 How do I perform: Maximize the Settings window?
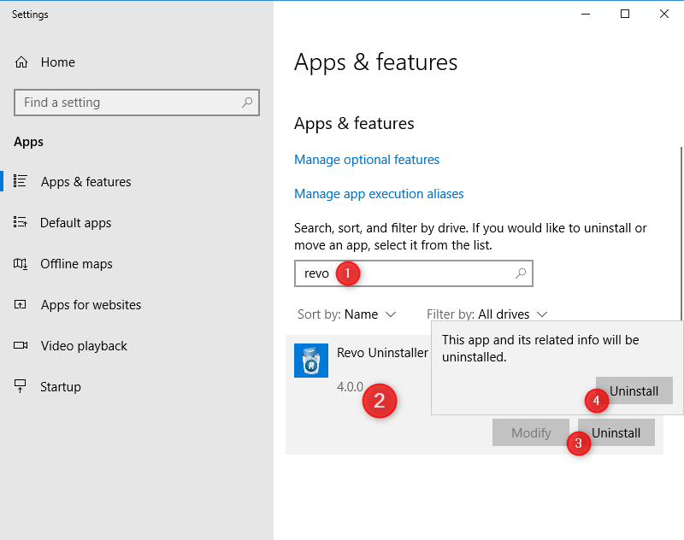pos(625,14)
